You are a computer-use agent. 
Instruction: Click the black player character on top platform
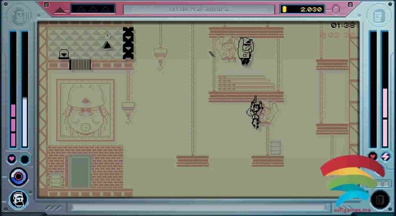[246, 51]
